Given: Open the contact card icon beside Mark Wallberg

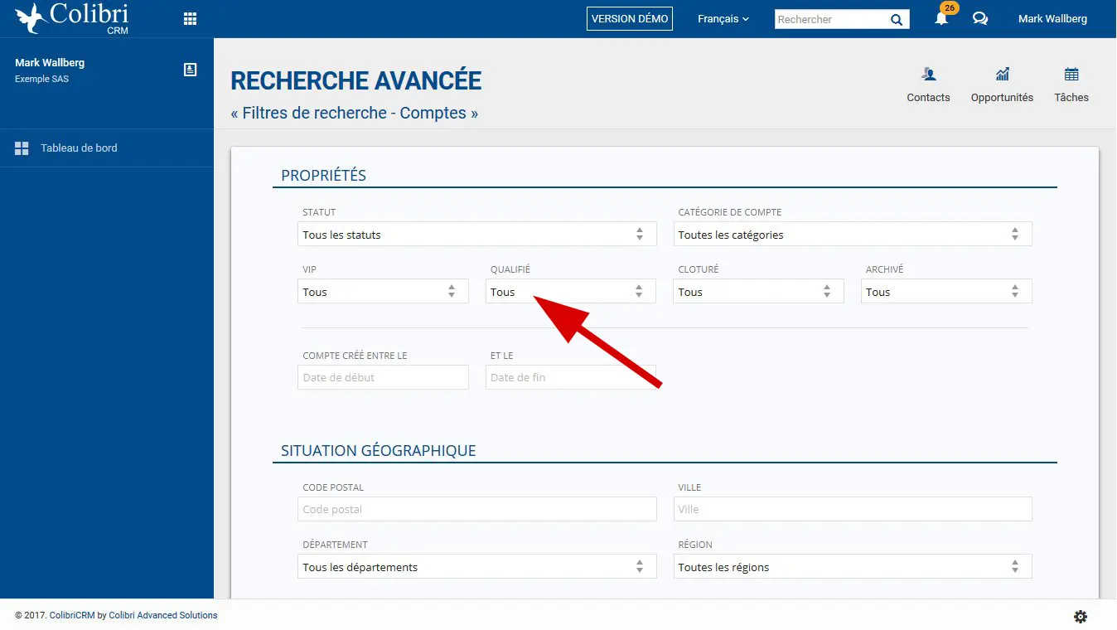Looking at the screenshot, I should 190,70.
